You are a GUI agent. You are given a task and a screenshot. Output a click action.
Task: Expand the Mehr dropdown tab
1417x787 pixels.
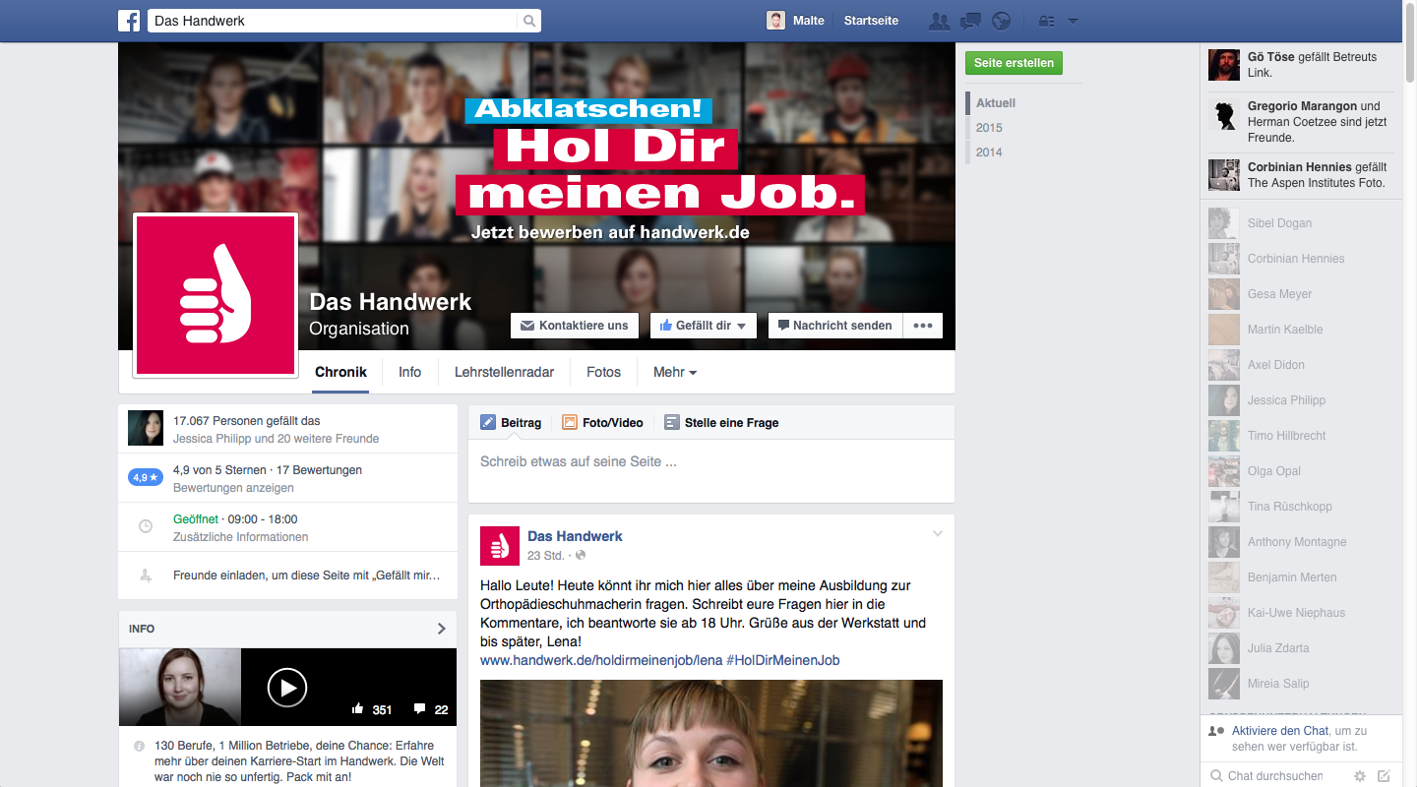(x=675, y=372)
